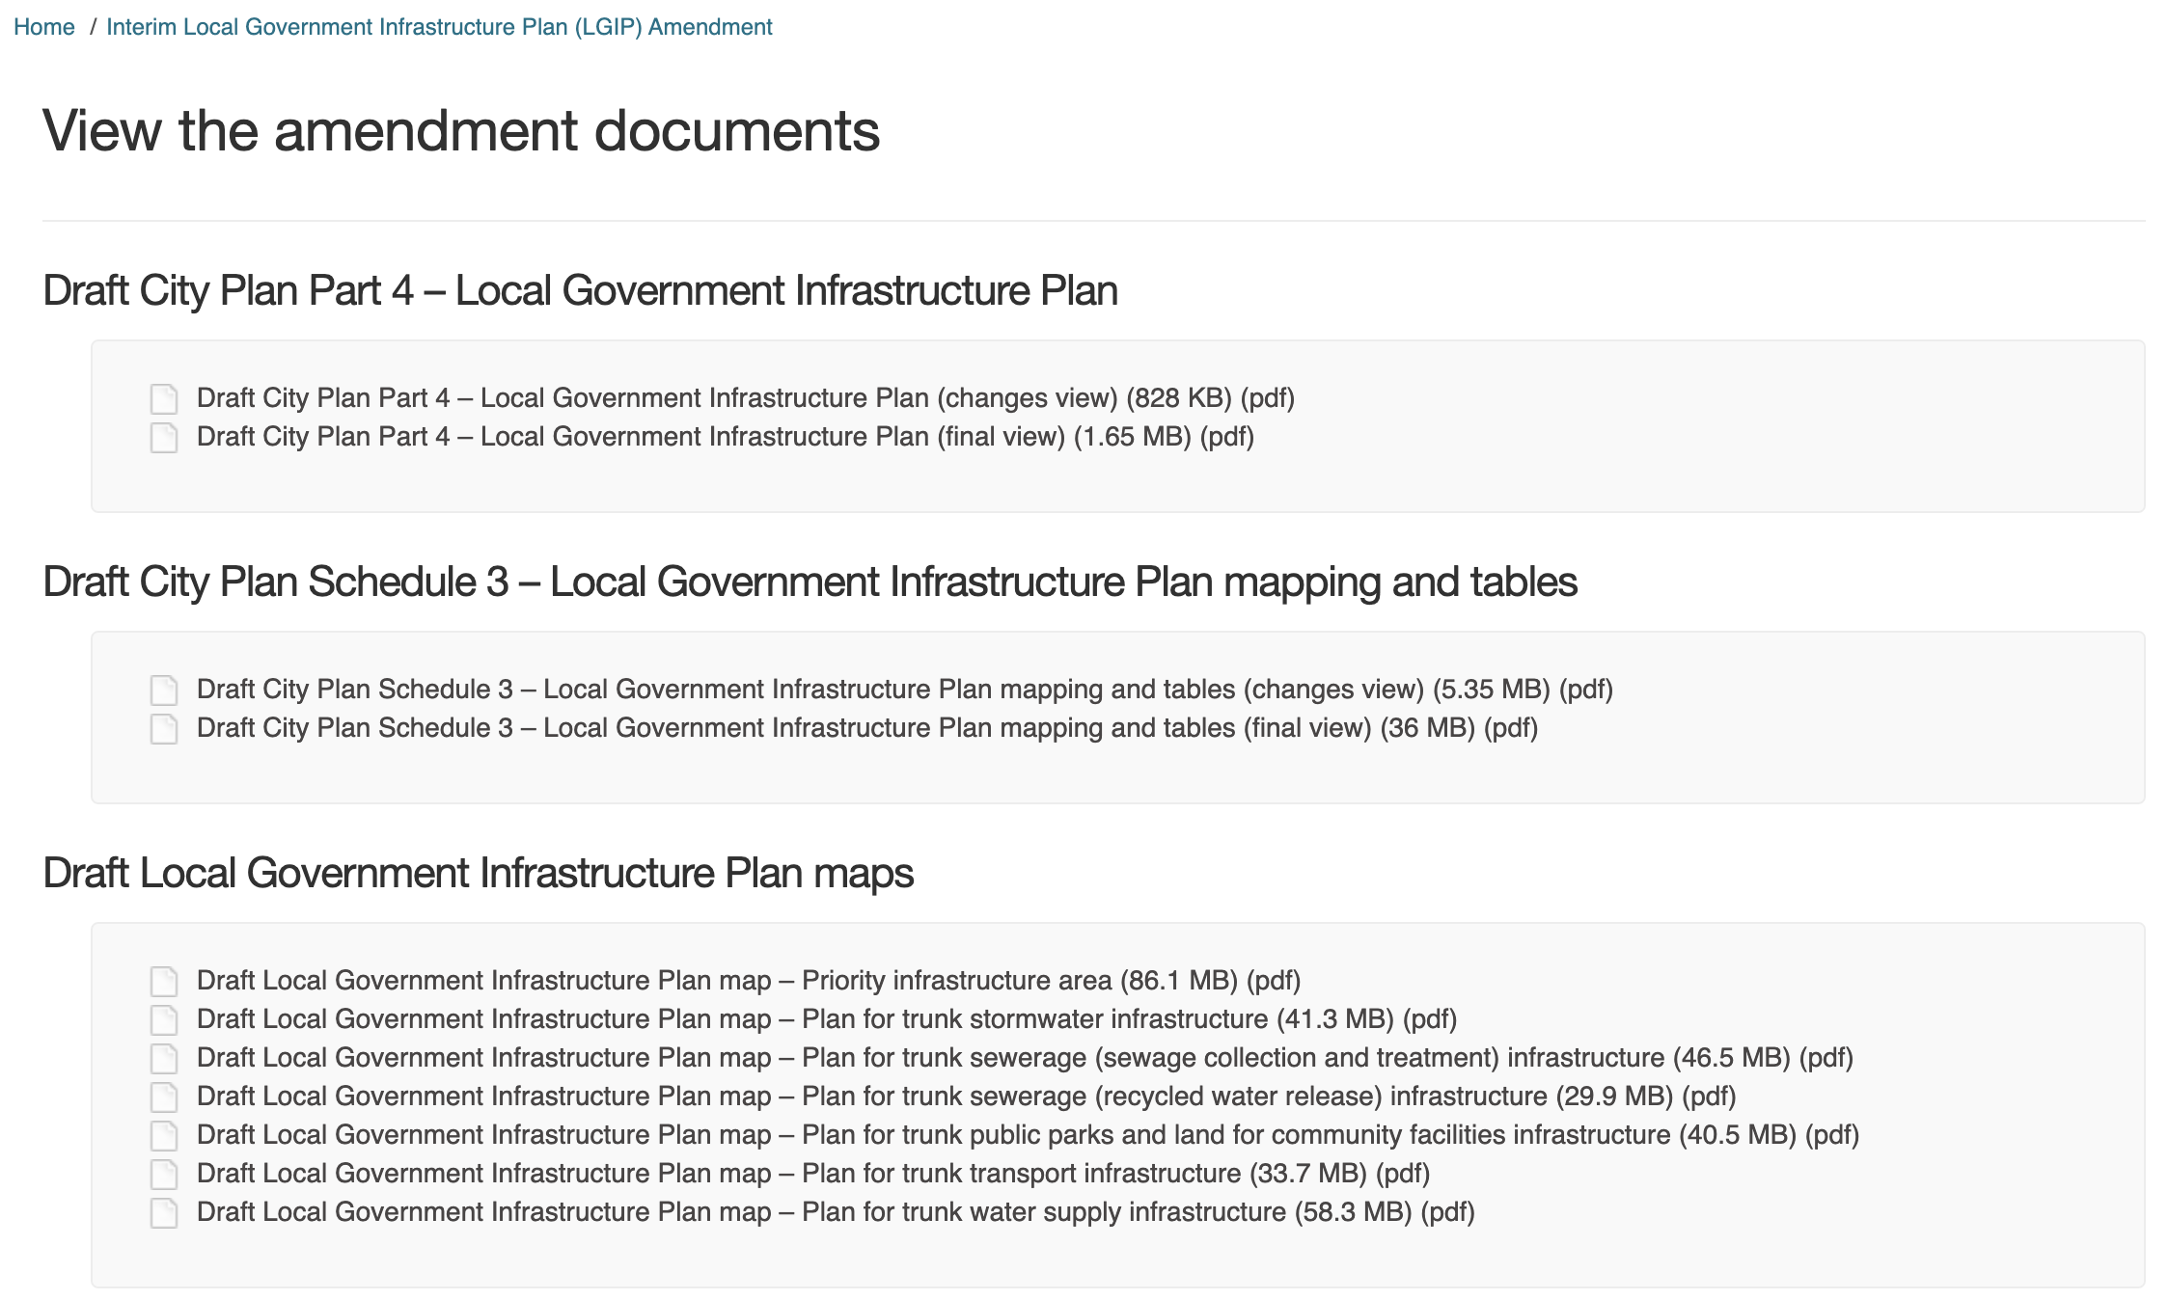The image size is (2169, 1300).
Task: Open Priority infrastructure area map PDF
Action: click(x=749, y=981)
